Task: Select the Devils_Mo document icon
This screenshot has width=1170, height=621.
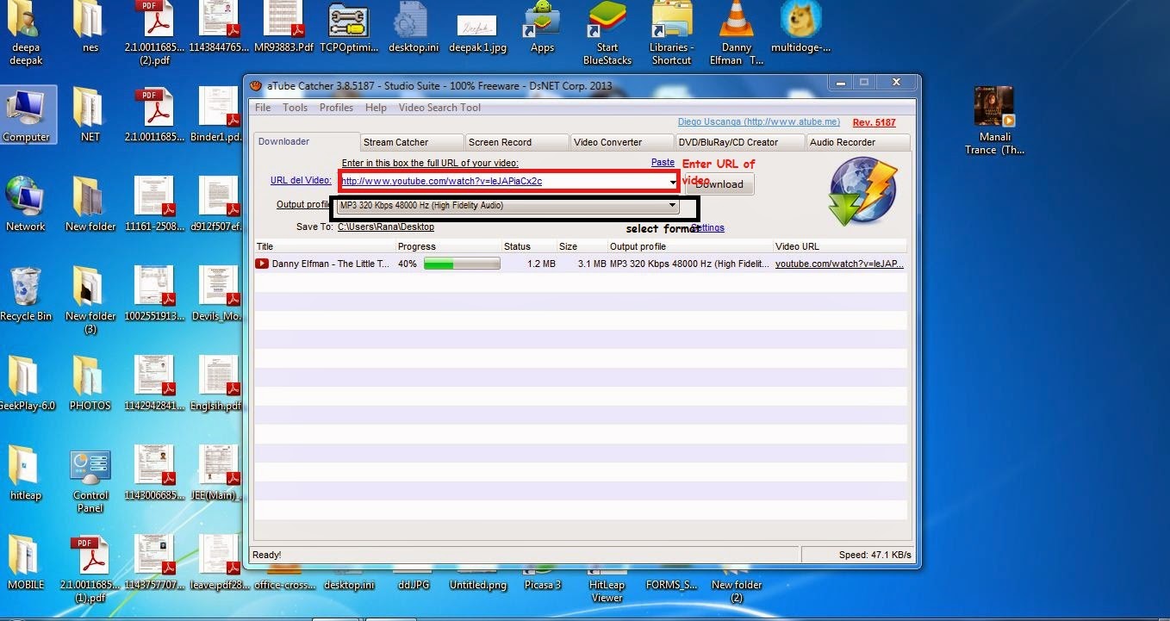Action: tap(219, 294)
